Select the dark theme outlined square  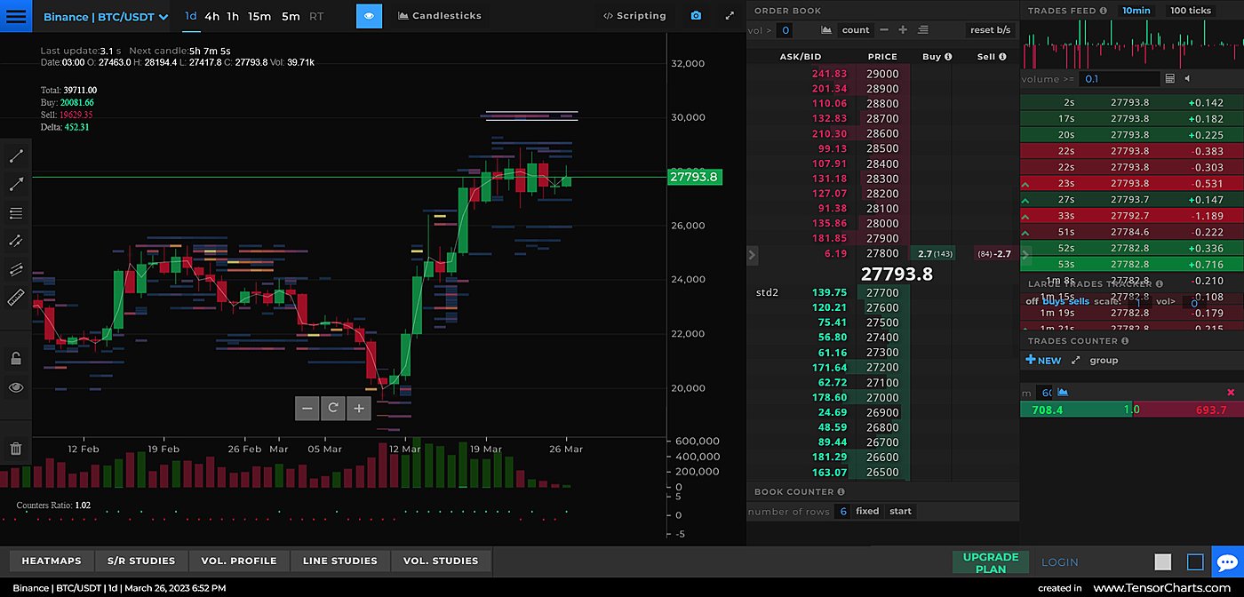[1195, 561]
